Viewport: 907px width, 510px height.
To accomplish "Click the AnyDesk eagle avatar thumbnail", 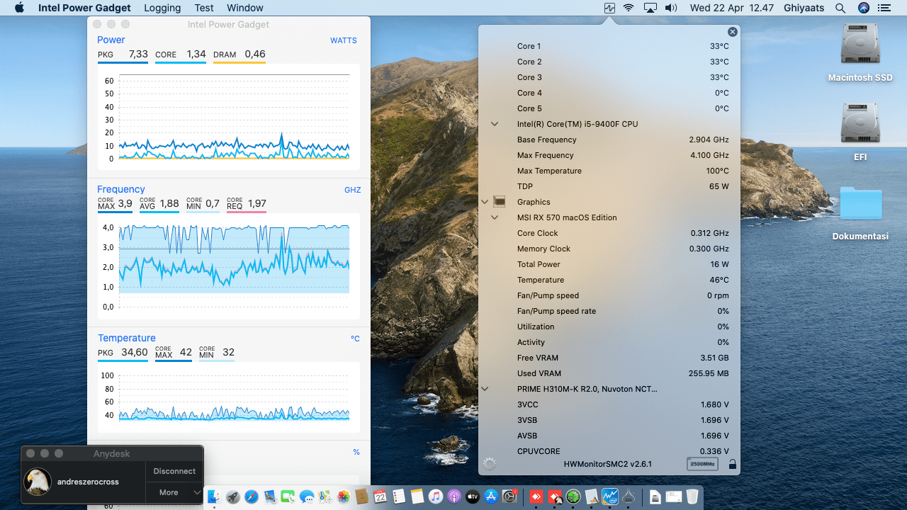I will pos(38,482).
